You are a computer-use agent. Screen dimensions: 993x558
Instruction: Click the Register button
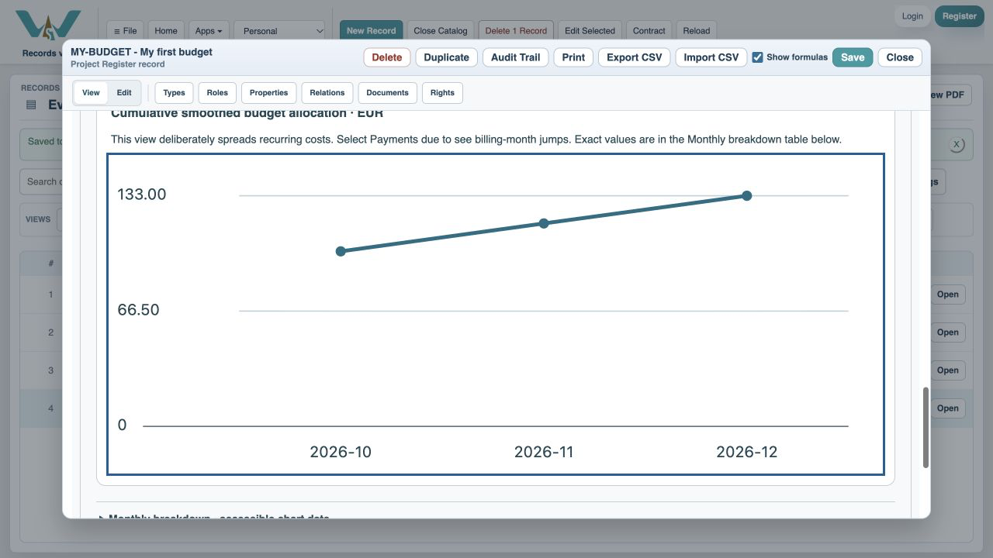[960, 16]
